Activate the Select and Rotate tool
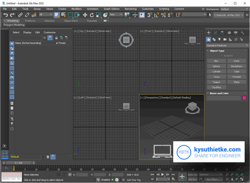 (x=92, y=15)
